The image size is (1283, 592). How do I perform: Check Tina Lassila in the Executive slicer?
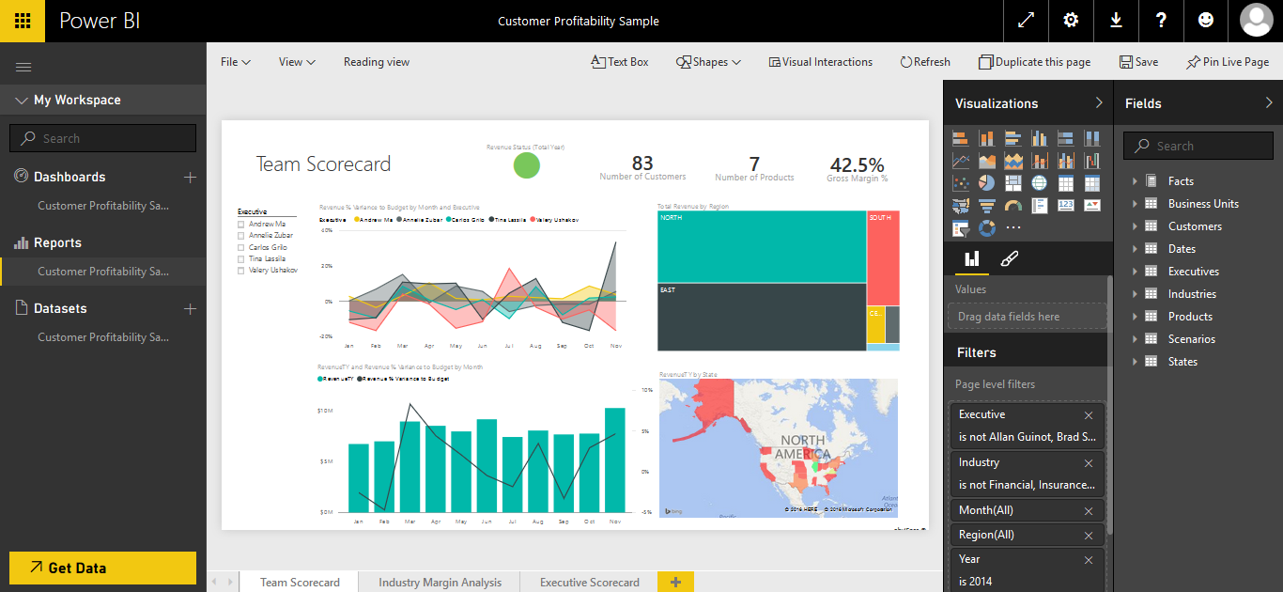241,258
